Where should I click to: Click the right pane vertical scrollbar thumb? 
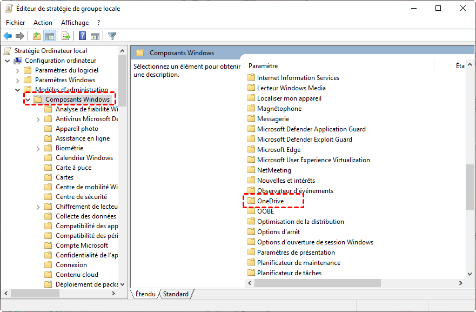[470, 187]
